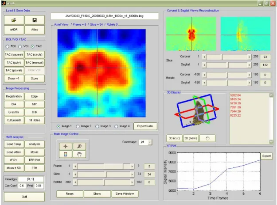Select the VOI radio button
This screenshot has height=205, width=277.
(20, 46)
